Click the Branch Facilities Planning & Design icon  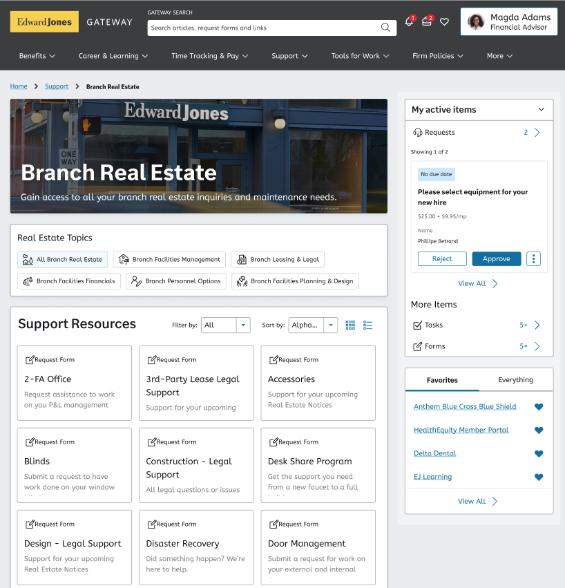tap(242, 281)
